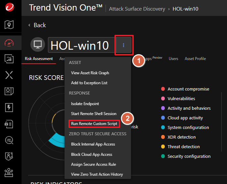The width and height of the screenshot is (227, 184).
Task: Open the Asset Profile tab
Action: click(195, 59)
